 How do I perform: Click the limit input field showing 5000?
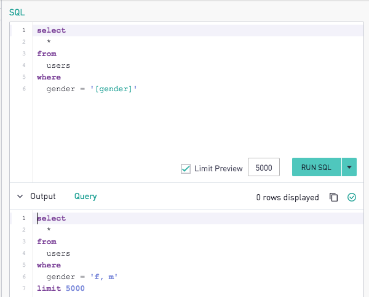(264, 168)
